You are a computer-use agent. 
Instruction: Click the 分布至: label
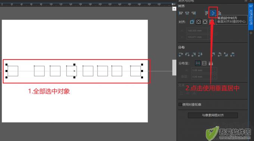[184, 63]
